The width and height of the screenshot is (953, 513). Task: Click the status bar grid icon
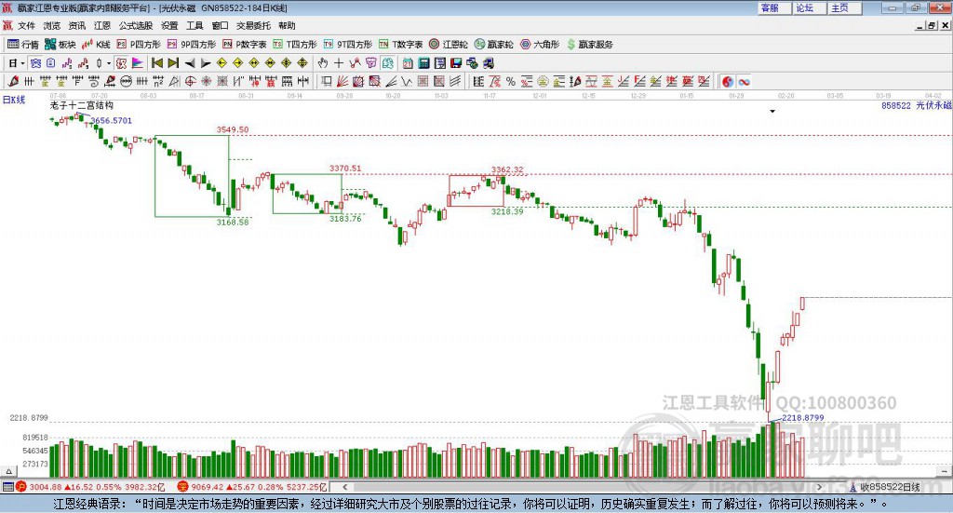click(7, 487)
